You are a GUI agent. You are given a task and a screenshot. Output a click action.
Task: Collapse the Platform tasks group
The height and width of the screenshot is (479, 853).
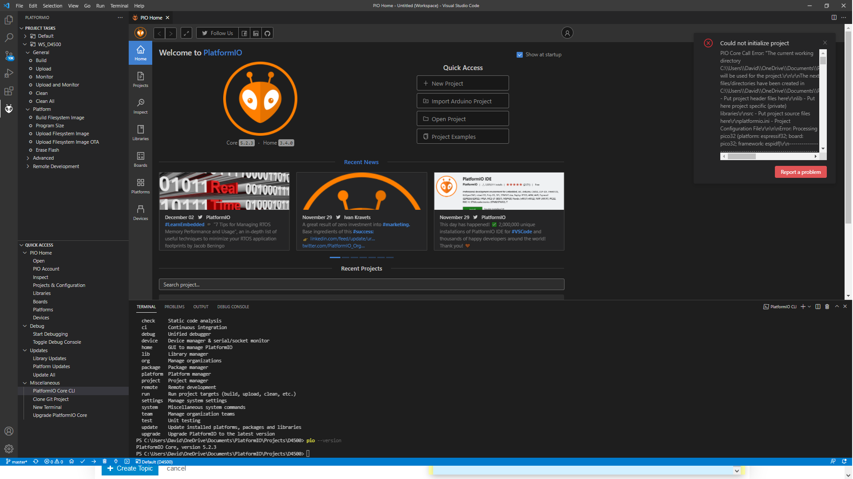28,110
